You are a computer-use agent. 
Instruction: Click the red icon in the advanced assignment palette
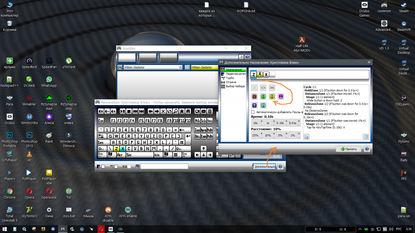(255, 96)
